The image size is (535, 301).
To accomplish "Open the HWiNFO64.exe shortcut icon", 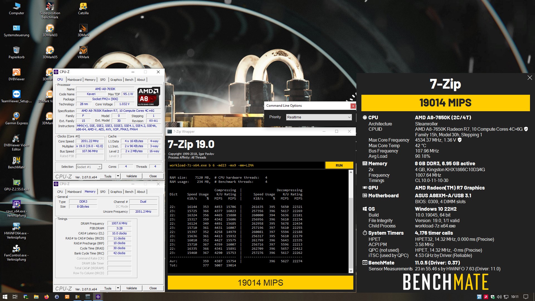I will [16, 231].
